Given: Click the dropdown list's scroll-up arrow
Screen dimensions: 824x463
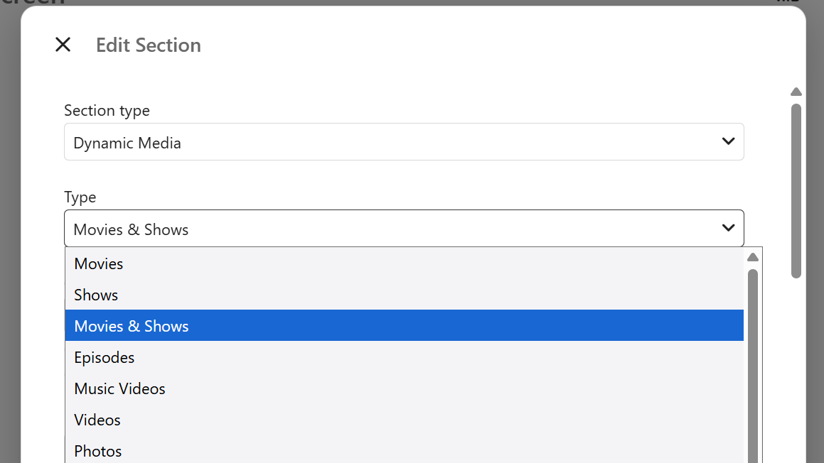Looking at the screenshot, I should tap(752, 256).
